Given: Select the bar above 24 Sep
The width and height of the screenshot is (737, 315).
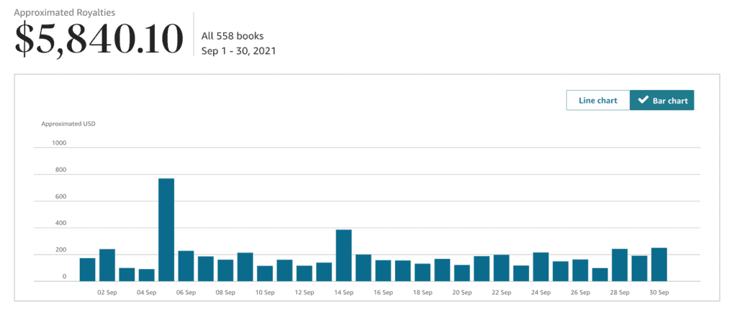Looking at the screenshot, I should point(541,267).
